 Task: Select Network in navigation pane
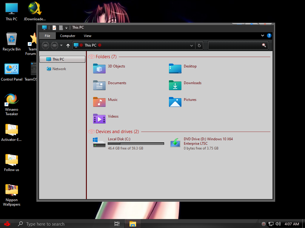click(59, 69)
